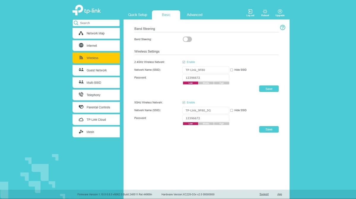Click the Log out icon
The width and height of the screenshot is (356, 199).
tap(250, 11)
